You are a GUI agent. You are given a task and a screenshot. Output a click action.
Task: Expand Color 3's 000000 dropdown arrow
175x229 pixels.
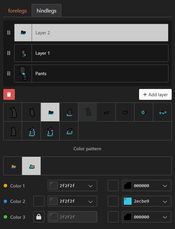click(x=165, y=217)
